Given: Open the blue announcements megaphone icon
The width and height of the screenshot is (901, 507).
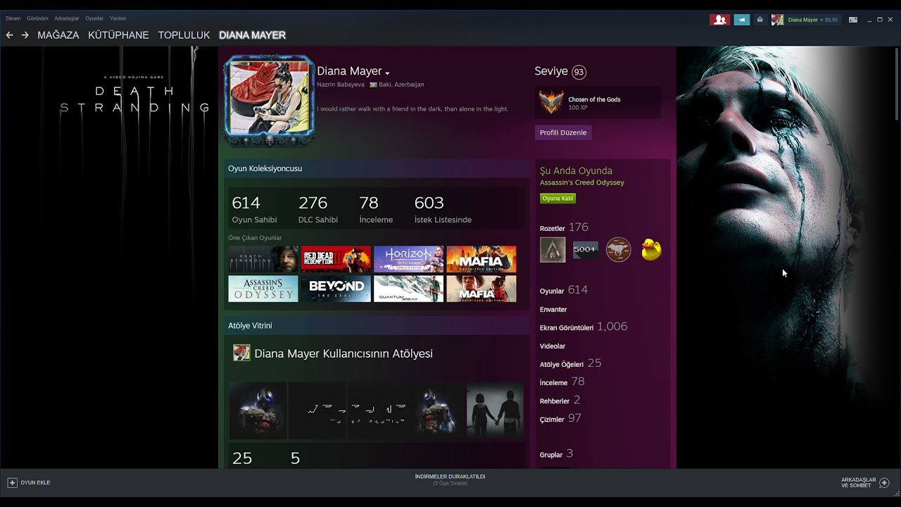Looking at the screenshot, I should click(742, 20).
